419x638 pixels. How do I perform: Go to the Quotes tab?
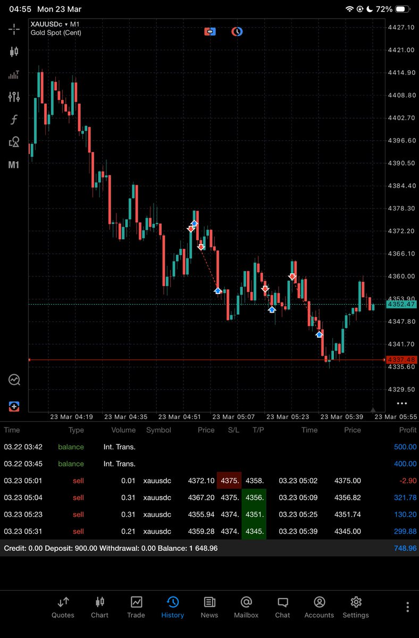[x=63, y=607]
